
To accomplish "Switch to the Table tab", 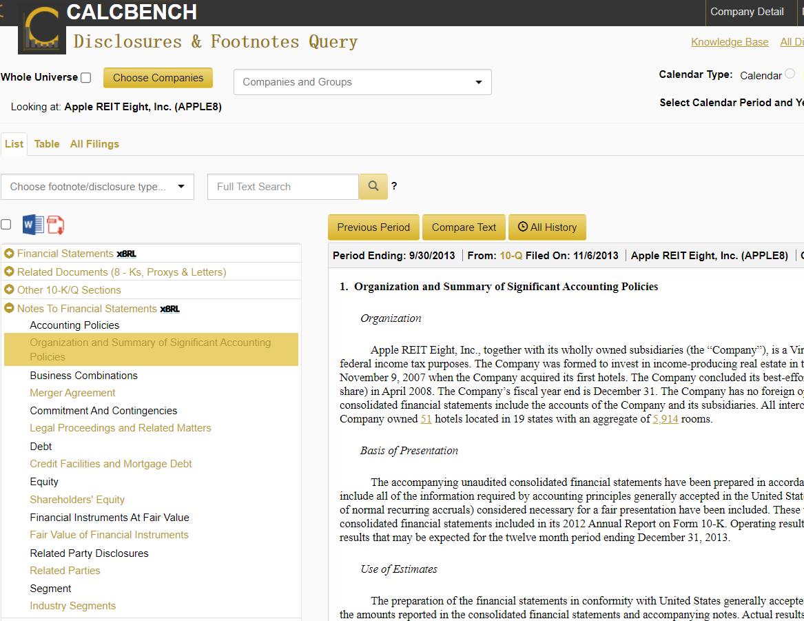I will [x=47, y=144].
